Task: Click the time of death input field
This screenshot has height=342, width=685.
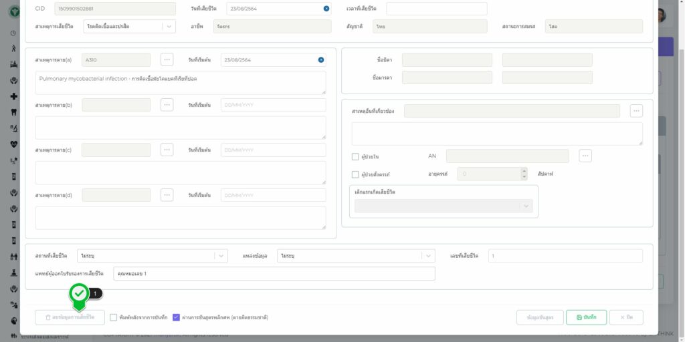Action: [x=436, y=9]
